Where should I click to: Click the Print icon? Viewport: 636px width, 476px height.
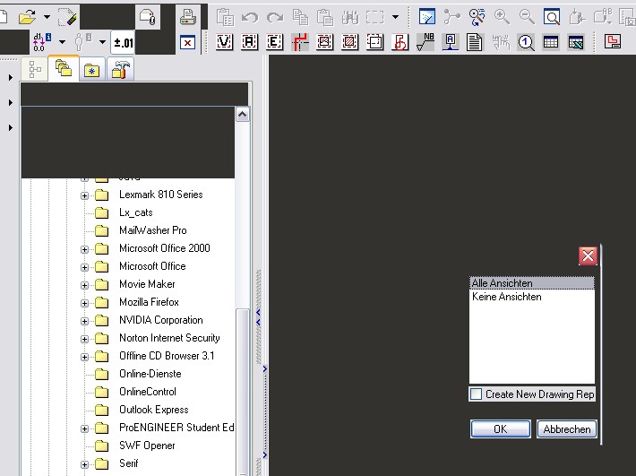click(x=188, y=17)
